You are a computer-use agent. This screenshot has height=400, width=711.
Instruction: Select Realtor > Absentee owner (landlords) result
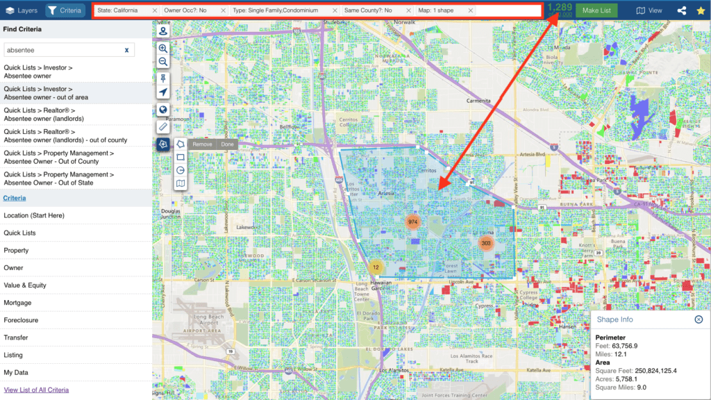click(76, 115)
